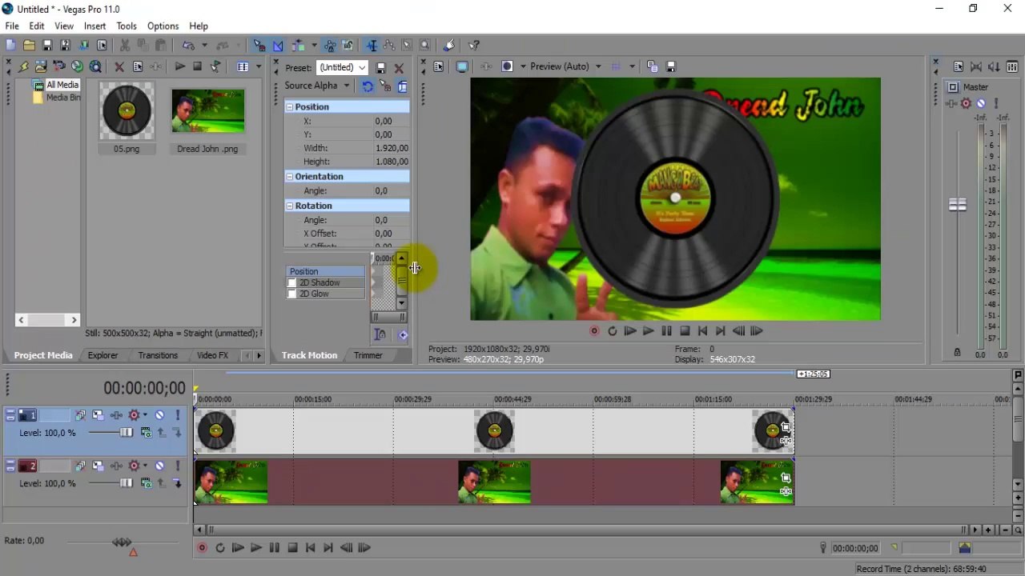Enable the 2D Shadow checkbox
The height and width of the screenshot is (576, 1025).
(292, 283)
